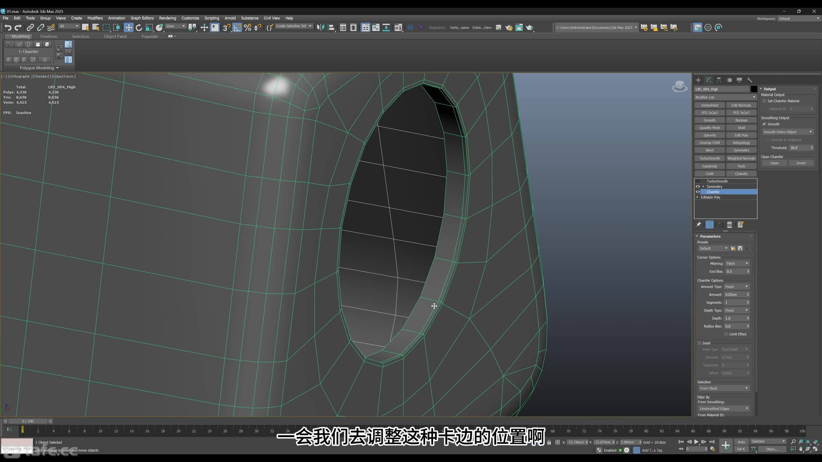Screen dimensions: 822x462
Task: Click the Render Production teapot icon
Action: [530, 28]
